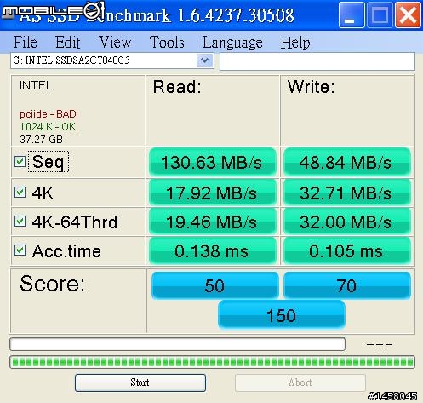423x403 pixels.
Task: Click the total score 150 box
Action: coord(282,315)
